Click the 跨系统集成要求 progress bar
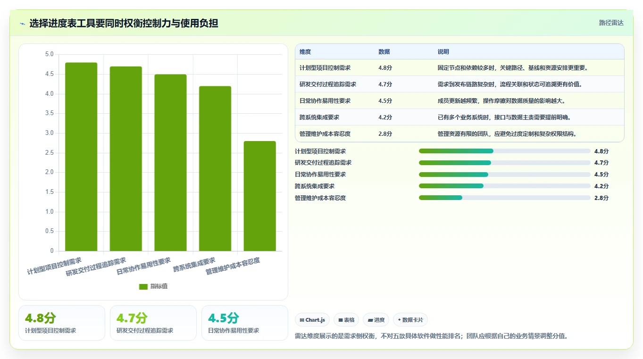The height and width of the screenshot is (359, 643). click(505, 186)
